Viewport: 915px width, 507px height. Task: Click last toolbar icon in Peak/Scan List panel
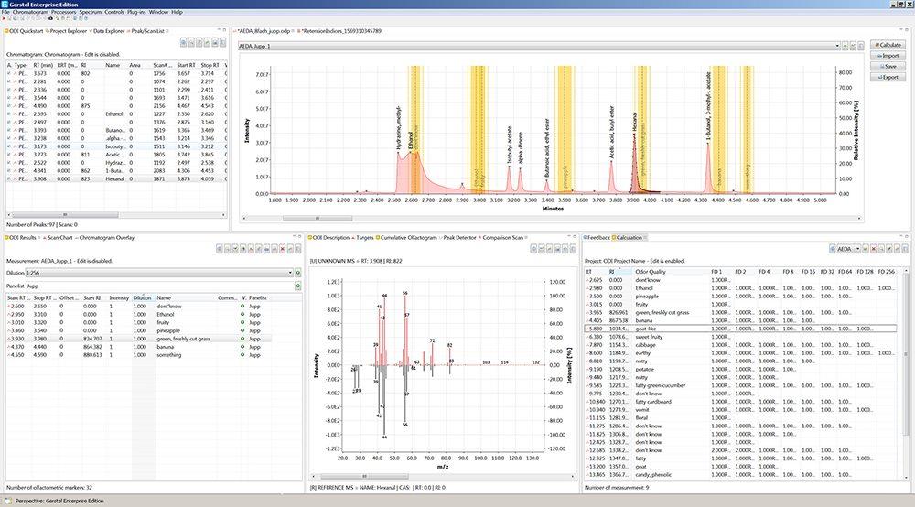[223, 42]
